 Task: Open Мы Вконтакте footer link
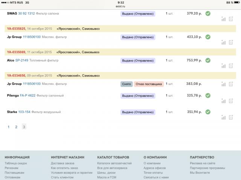click(200, 172)
